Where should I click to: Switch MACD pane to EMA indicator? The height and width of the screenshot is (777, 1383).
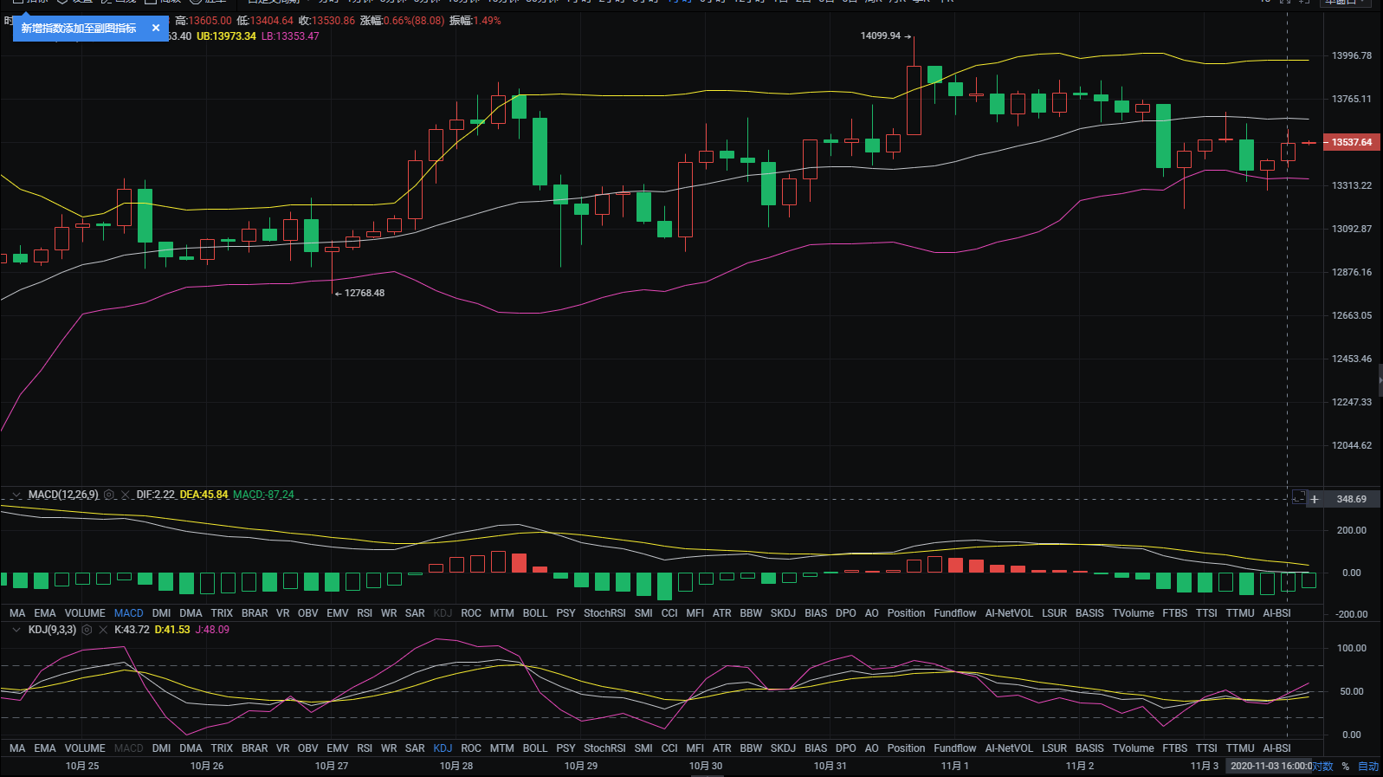click(45, 613)
